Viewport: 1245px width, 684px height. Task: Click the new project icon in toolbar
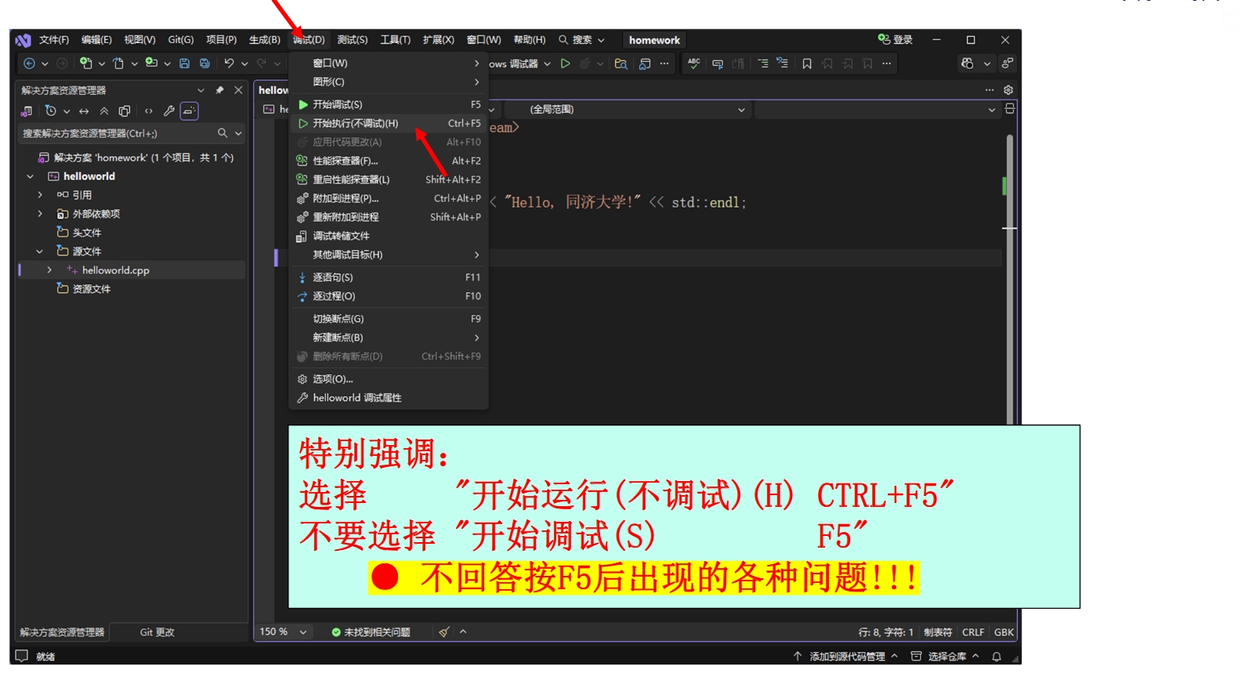85,63
